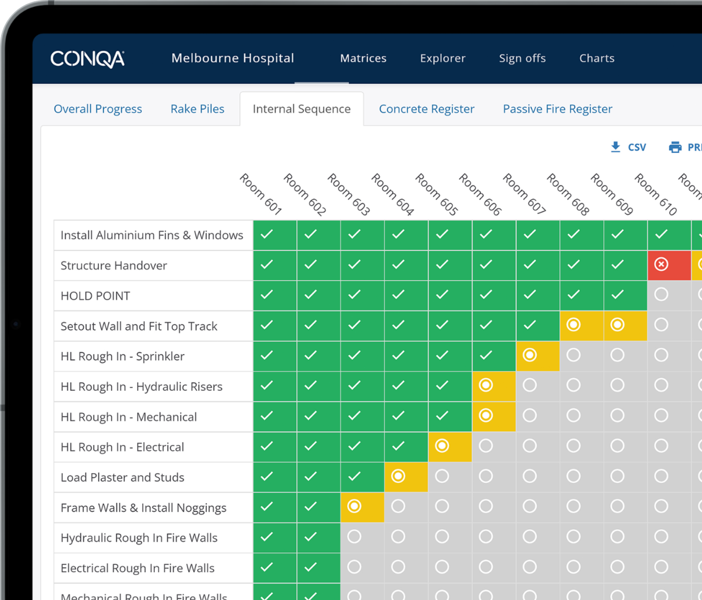This screenshot has height=600, width=702.
Task: Open the Matrices menu
Action: point(363,58)
